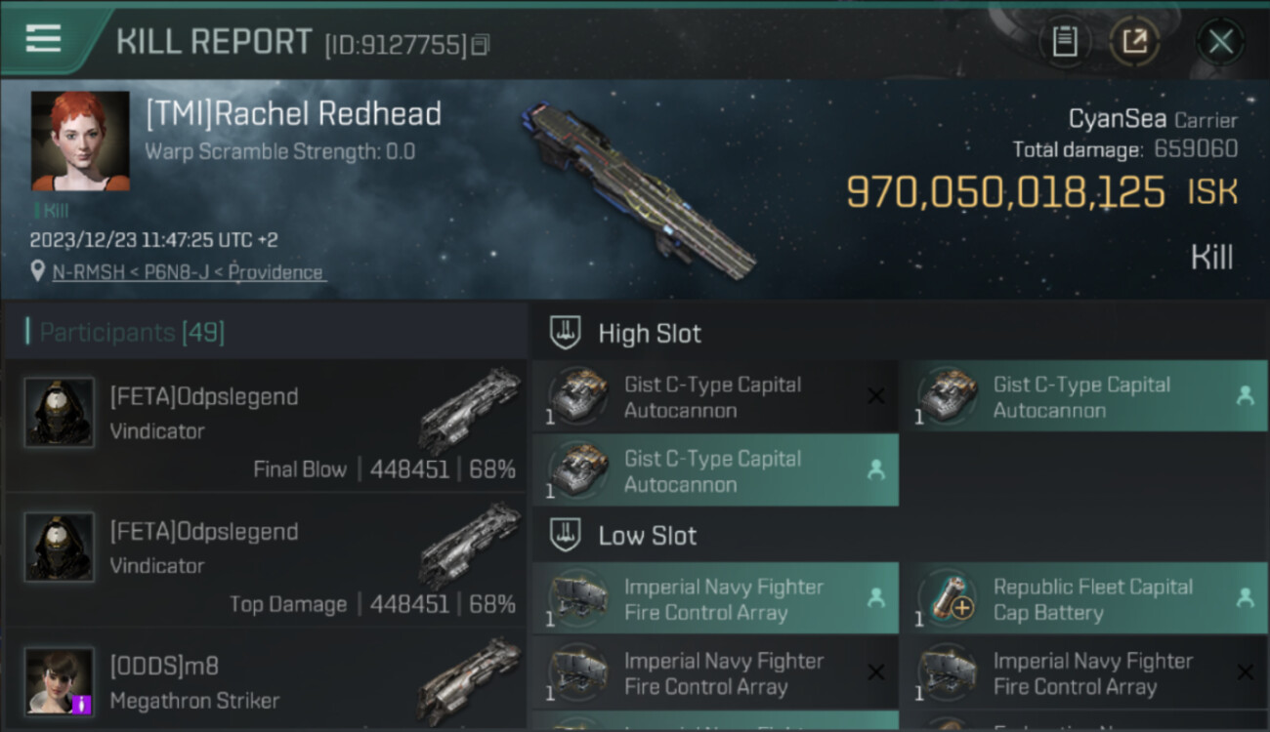Select the High Slot section header
Viewport: 1270px width, 732px height.
coord(650,334)
